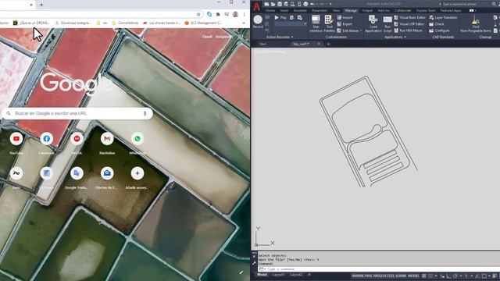Click Export in Customization panel
Screen dimensions: 500x281
click(345, 24)
